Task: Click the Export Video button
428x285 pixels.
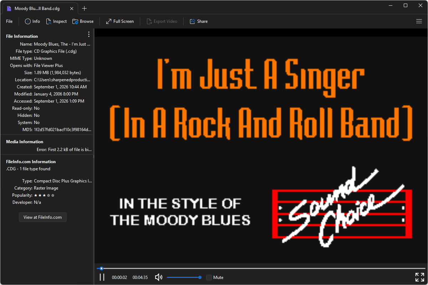Action: [x=162, y=21]
